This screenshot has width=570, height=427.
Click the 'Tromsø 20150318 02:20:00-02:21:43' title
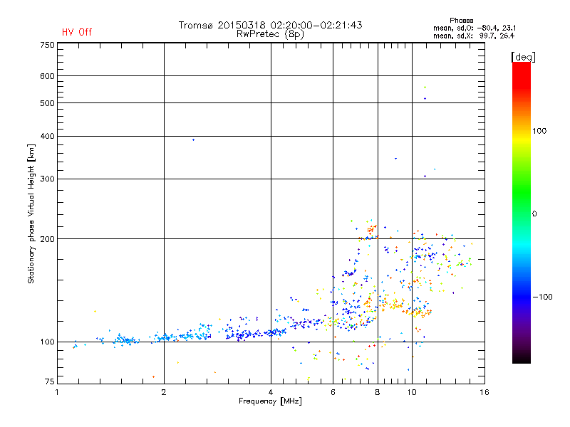[270, 25]
